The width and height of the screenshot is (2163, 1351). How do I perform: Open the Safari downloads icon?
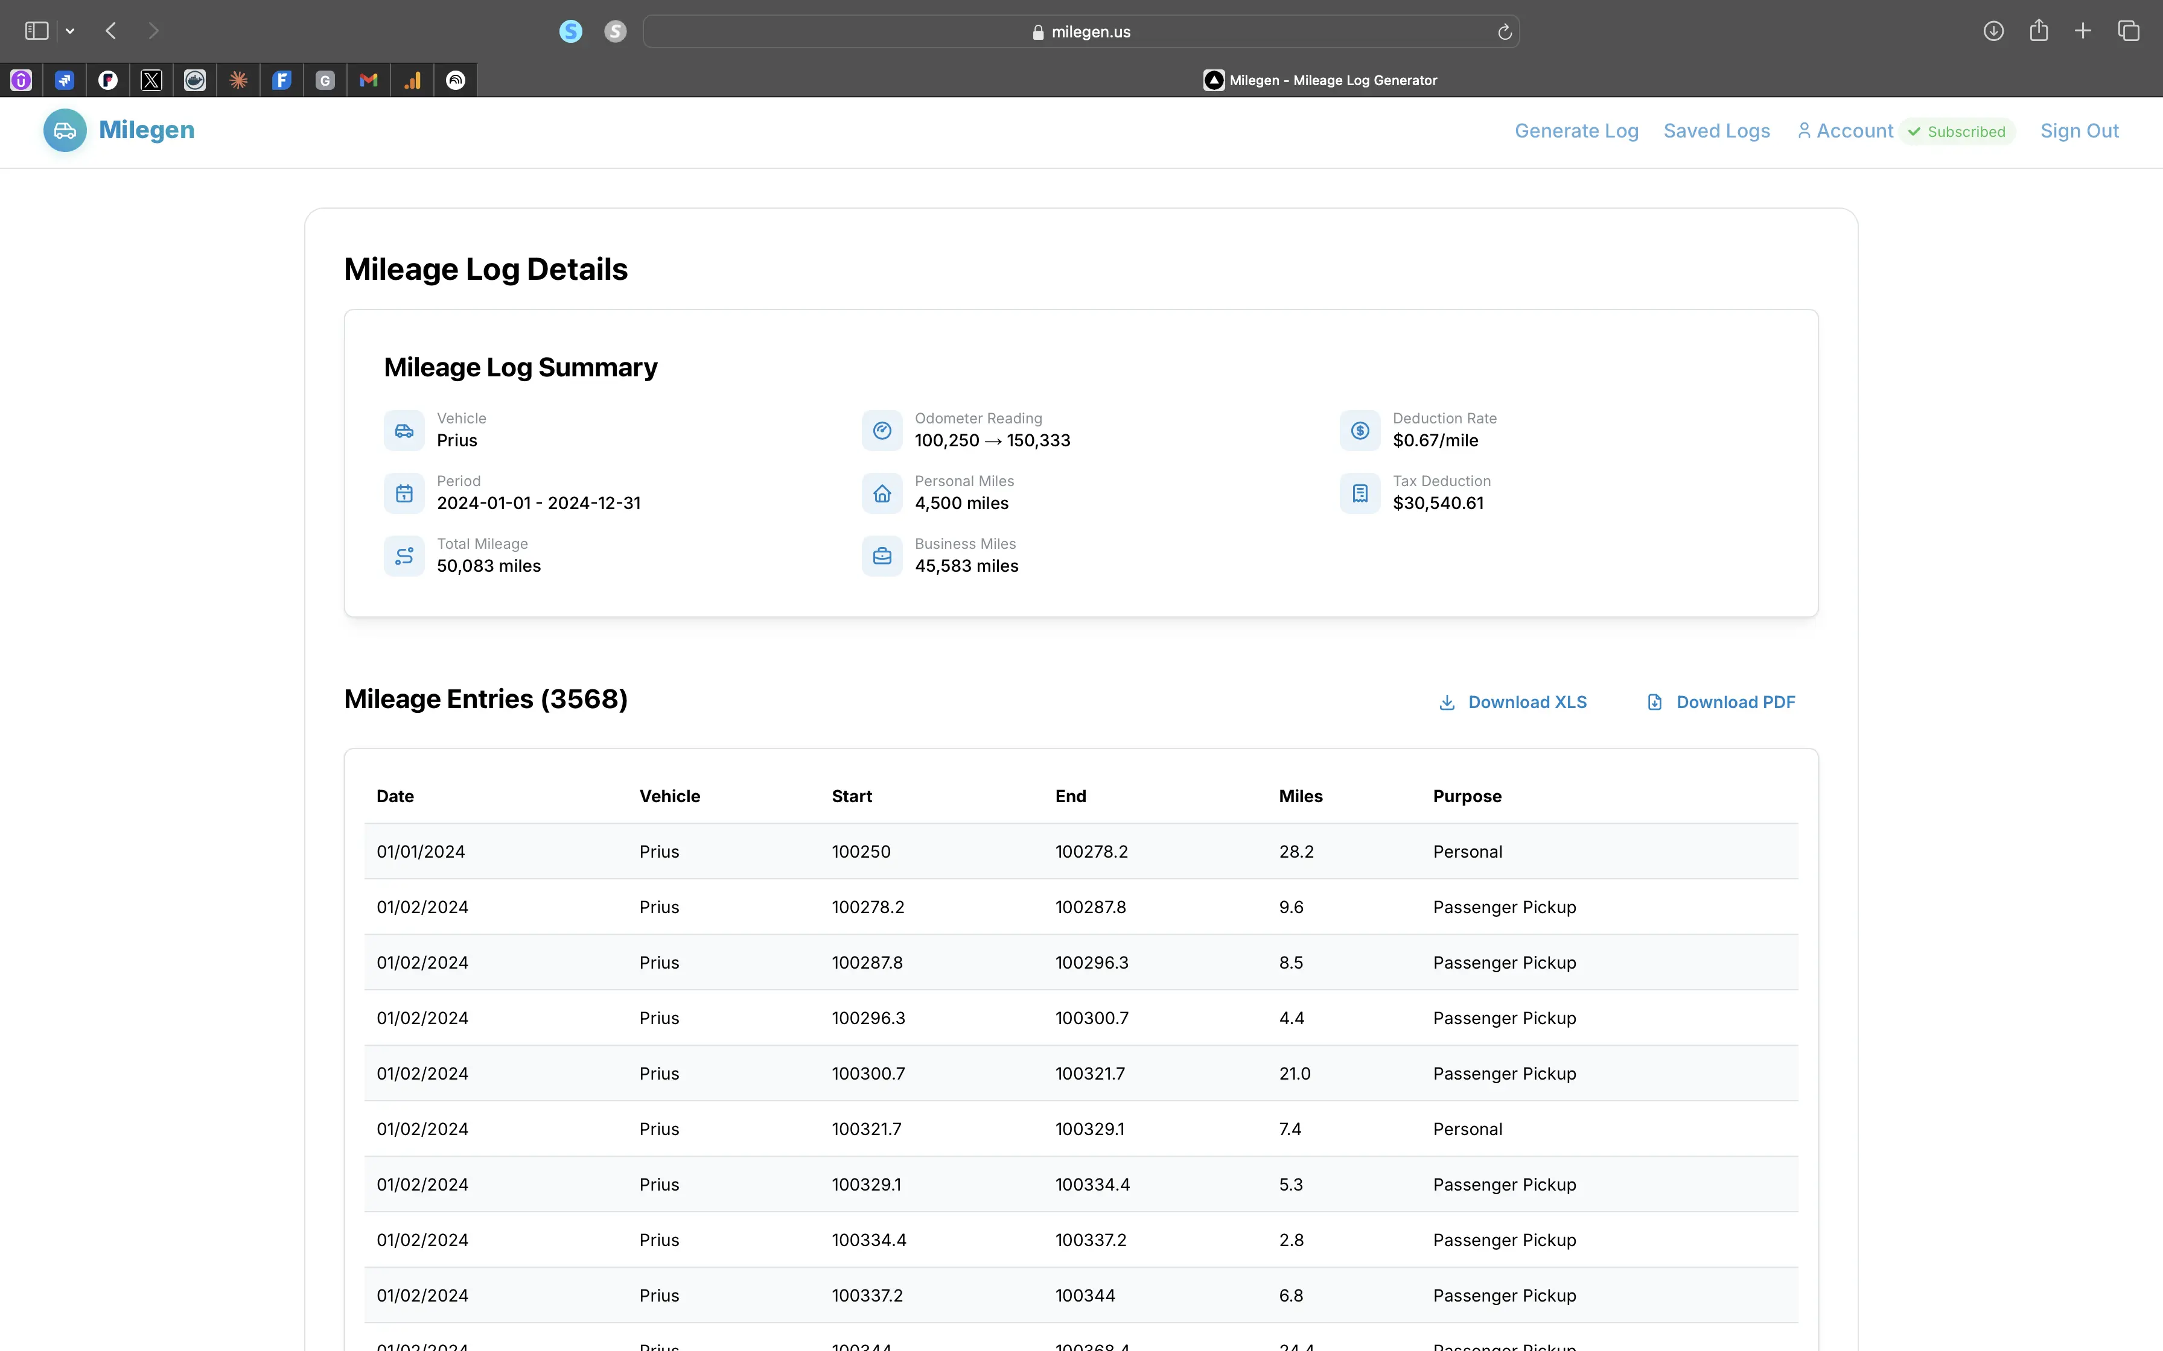(x=1993, y=31)
